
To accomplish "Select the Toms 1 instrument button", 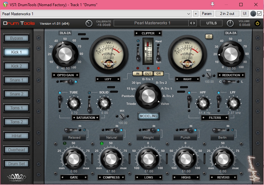I will click(17, 108).
